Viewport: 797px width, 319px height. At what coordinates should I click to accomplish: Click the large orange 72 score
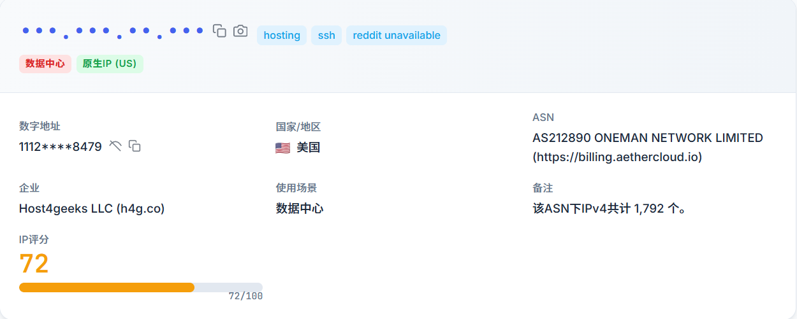[34, 264]
